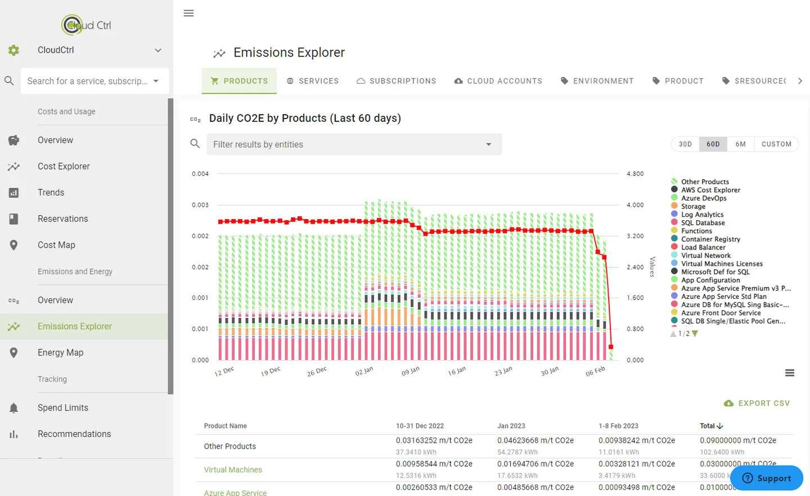Click the Recommendations bars icon
Viewport: 810px width, 496px height.
pos(13,434)
